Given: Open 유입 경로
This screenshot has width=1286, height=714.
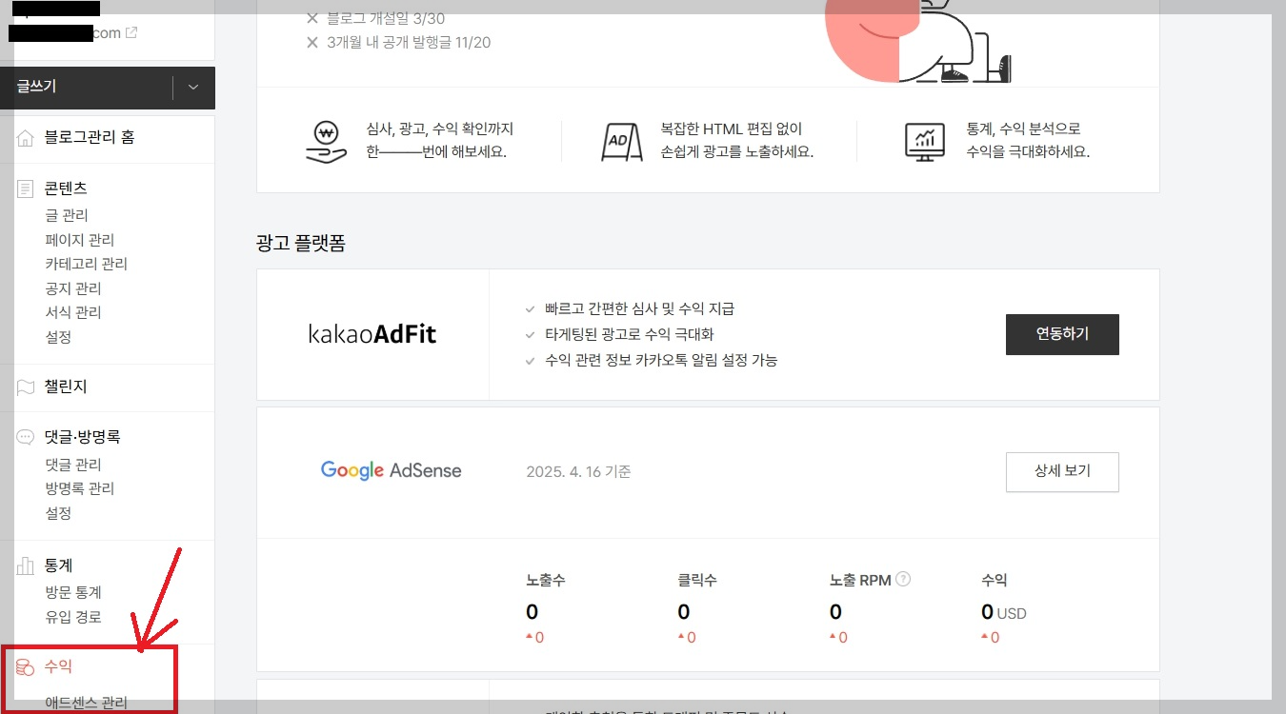Looking at the screenshot, I should point(72,617).
